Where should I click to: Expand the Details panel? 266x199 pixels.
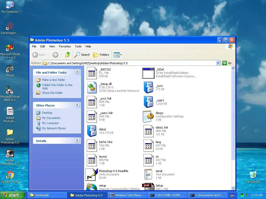pos(77,140)
